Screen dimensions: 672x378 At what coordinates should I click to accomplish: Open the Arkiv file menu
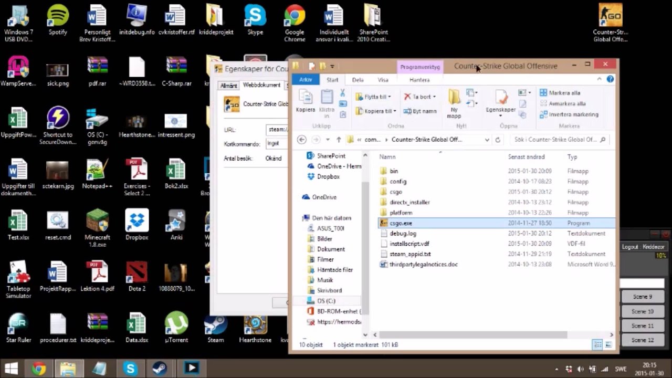(306, 80)
